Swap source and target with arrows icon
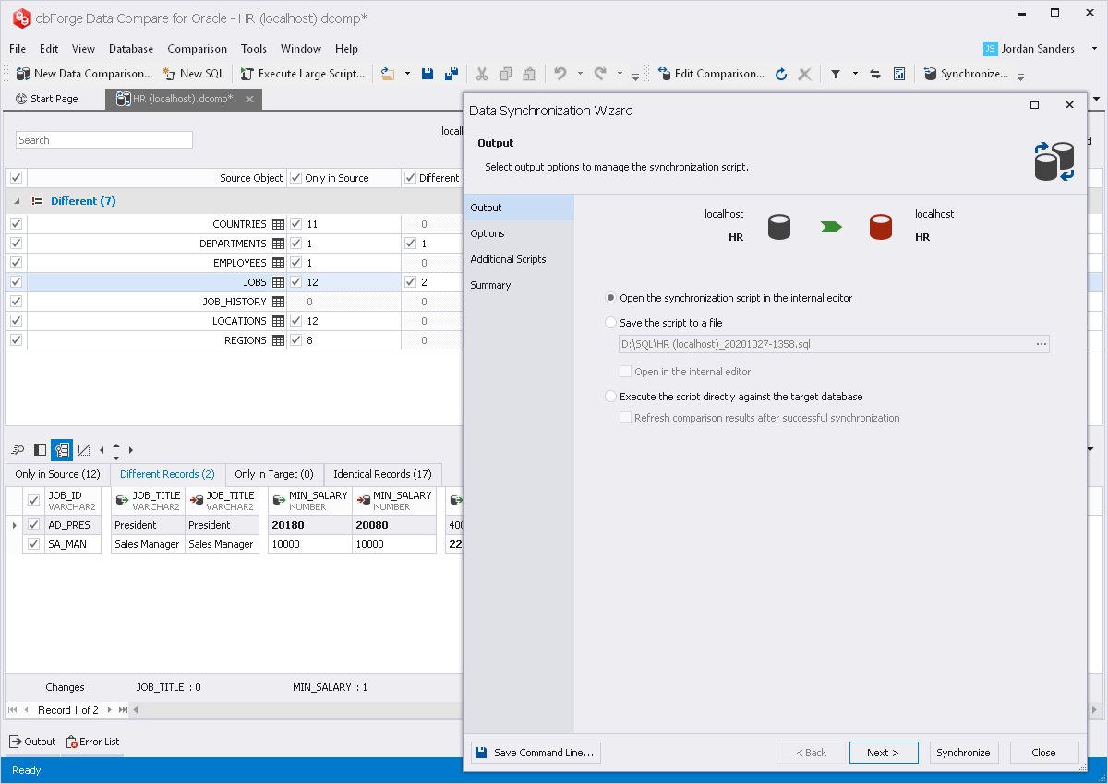Viewport: 1108px width, 784px height. tap(875, 74)
